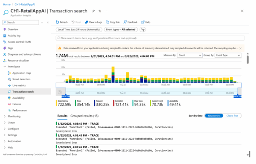Open Application map
The height and width of the screenshot is (164, 256).
[x=22, y=73]
